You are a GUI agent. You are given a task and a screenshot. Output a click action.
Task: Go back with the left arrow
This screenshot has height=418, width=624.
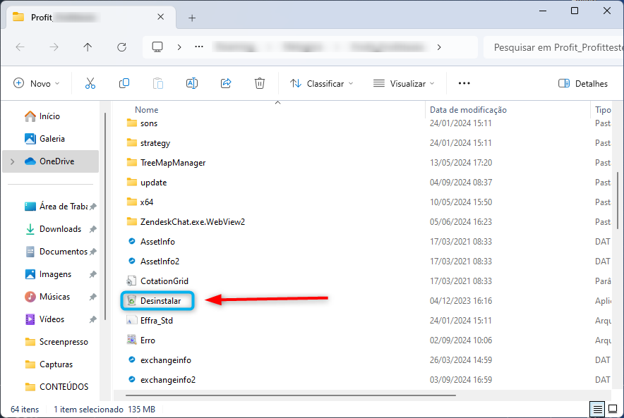20,47
